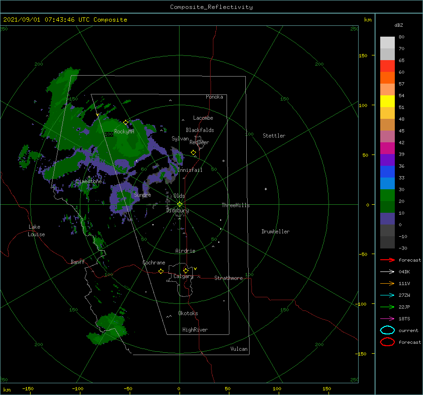Click the yellow diamond marker in Calgary

click(x=186, y=271)
